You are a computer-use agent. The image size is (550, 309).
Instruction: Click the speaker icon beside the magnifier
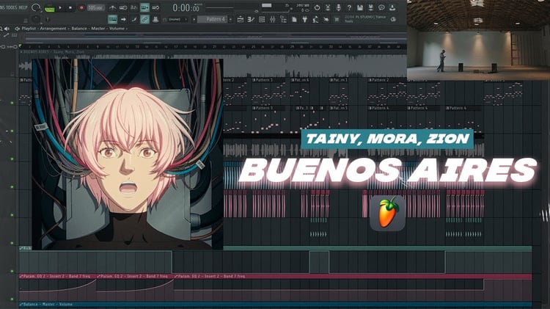(7, 29)
